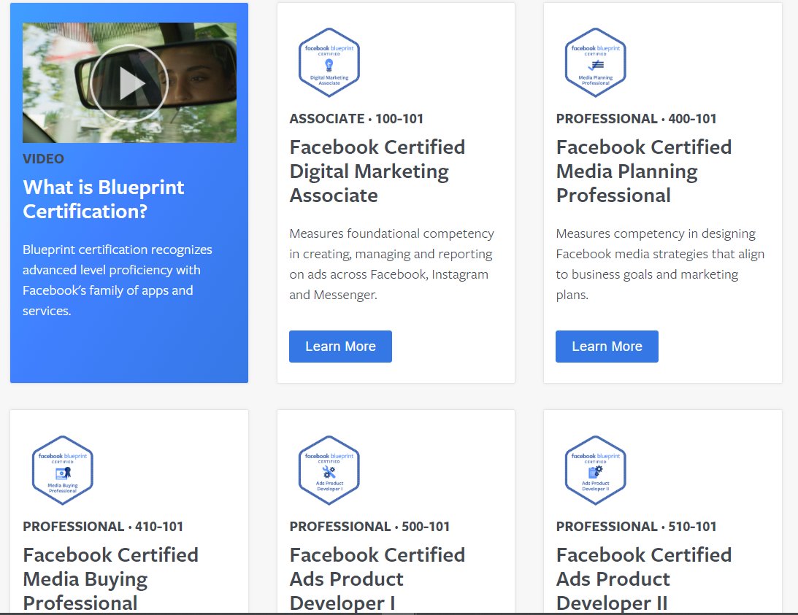The height and width of the screenshot is (615, 798).
Task: Click the Ads Product Developer I badge
Action: pyautogui.click(x=329, y=470)
